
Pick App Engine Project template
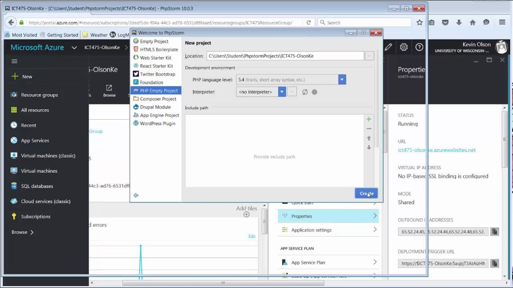pyautogui.click(x=156, y=115)
